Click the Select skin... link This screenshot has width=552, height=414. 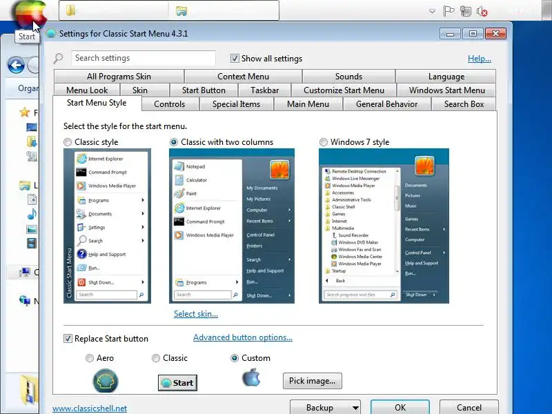[196, 314]
